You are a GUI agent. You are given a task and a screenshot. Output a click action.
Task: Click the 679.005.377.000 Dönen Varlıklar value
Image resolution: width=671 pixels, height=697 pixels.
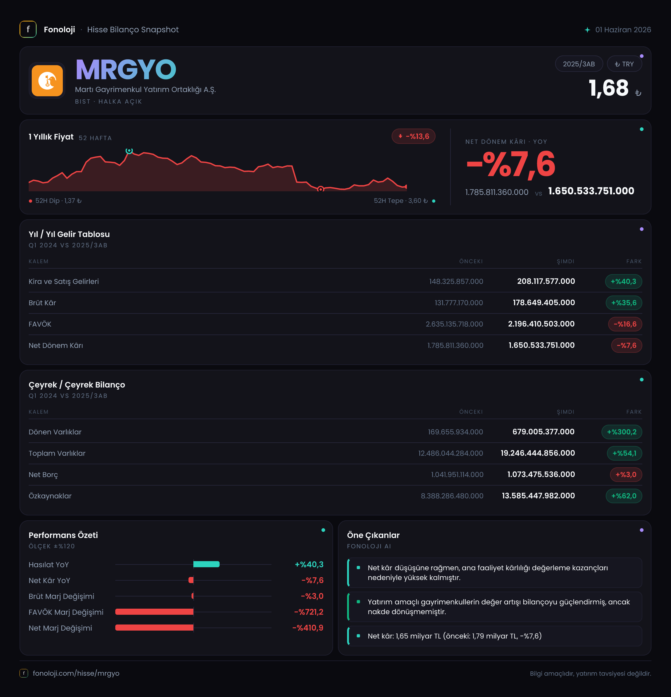click(x=543, y=432)
